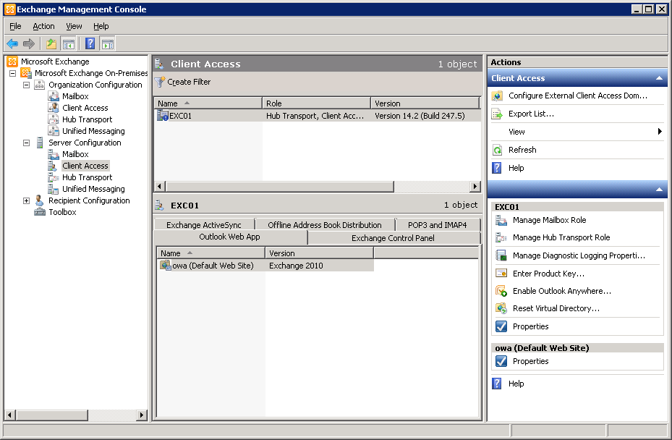Expand the Recipient Configuration node
The image size is (672, 440).
[x=27, y=200]
